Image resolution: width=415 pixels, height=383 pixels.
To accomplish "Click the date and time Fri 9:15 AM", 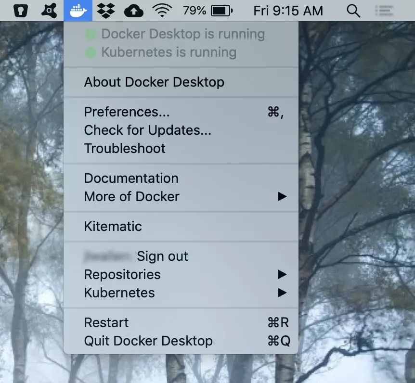I will (x=288, y=11).
